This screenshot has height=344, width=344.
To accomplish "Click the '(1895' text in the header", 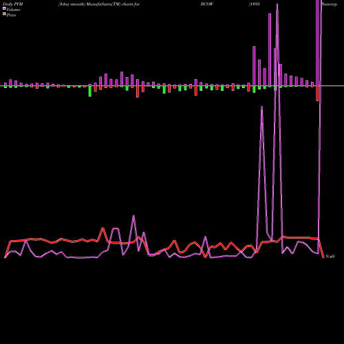I will point(255,4).
